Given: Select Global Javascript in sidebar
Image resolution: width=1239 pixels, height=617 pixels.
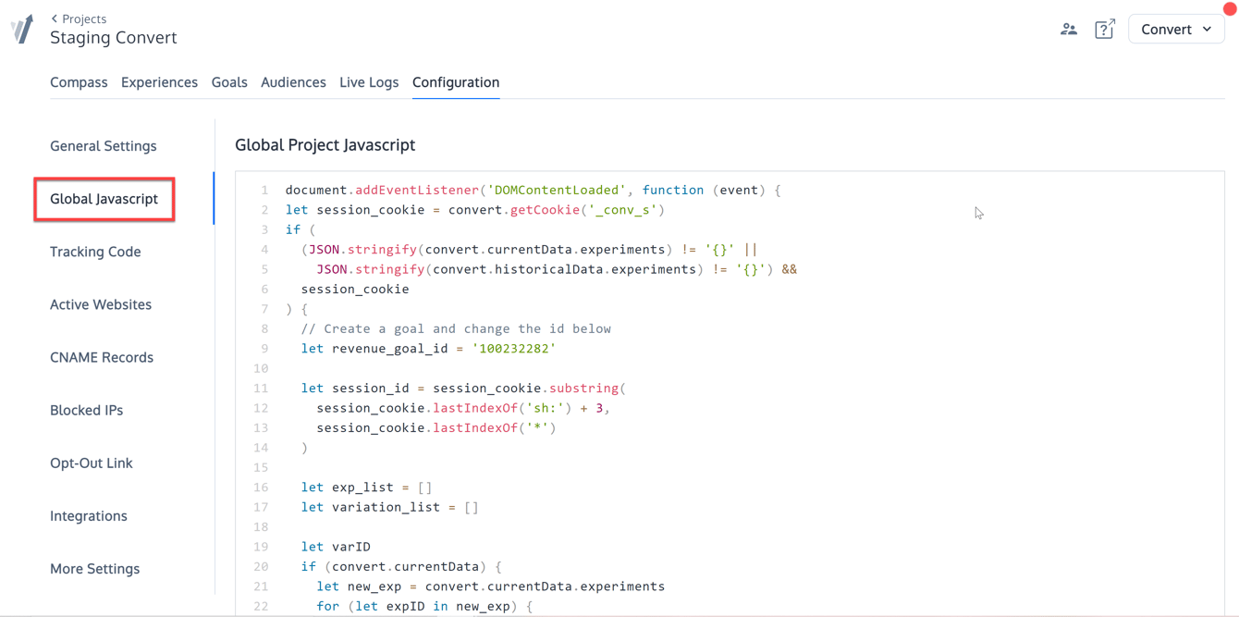Looking at the screenshot, I should (x=104, y=199).
